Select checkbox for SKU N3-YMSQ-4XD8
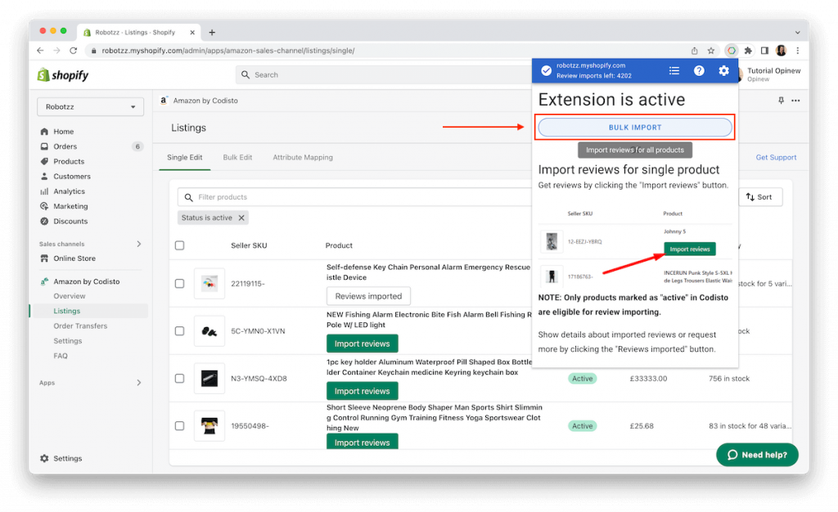Image resolution: width=838 pixels, height=512 pixels. tap(179, 379)
